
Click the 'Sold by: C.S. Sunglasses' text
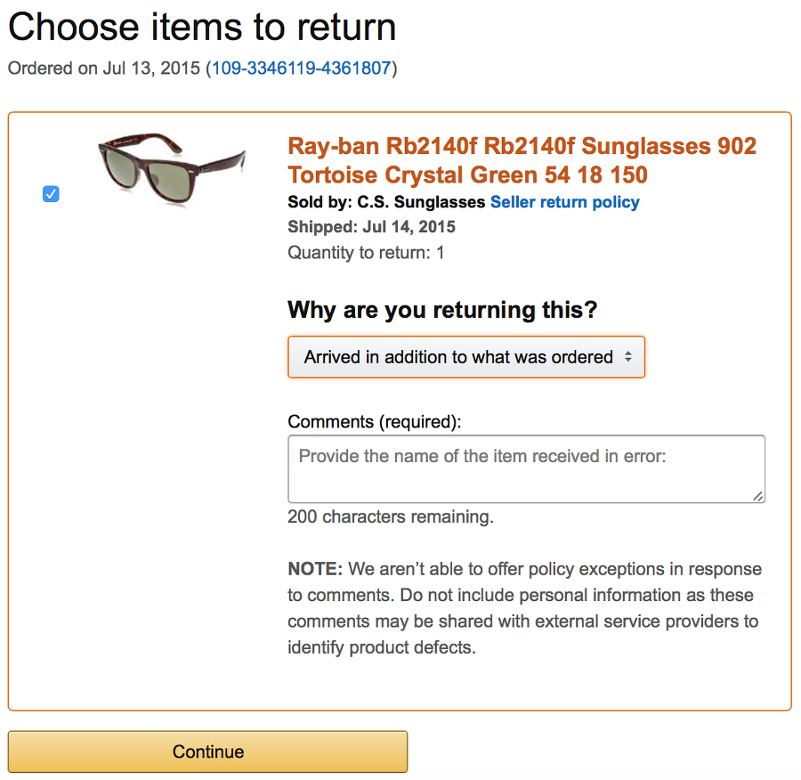(x=386, y=202)
